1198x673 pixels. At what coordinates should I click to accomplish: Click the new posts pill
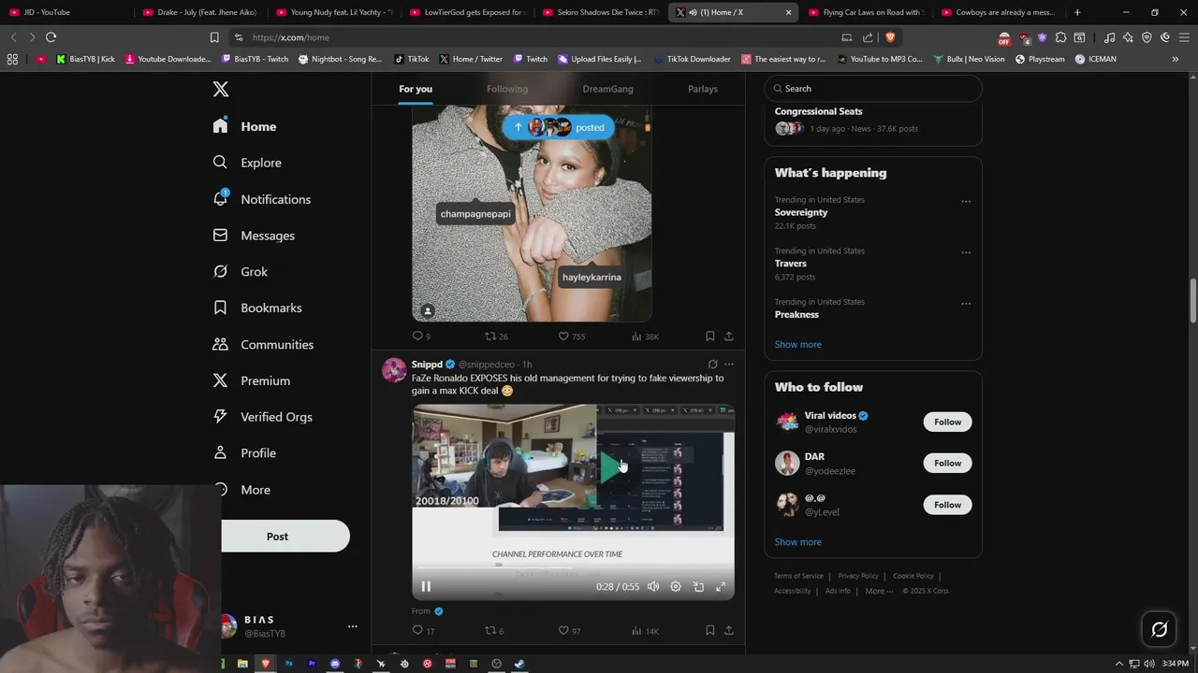tap(559, 127)
